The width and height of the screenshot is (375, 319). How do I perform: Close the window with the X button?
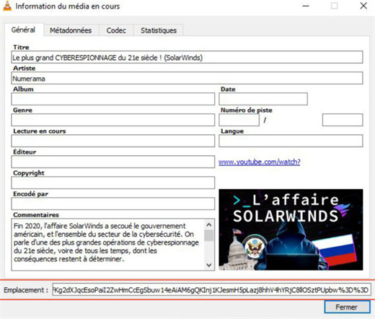(363, 6)
